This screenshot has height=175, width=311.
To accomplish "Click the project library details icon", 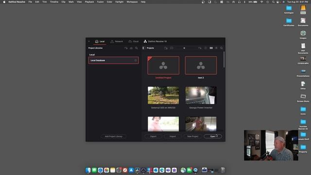I will pos(131,48).
